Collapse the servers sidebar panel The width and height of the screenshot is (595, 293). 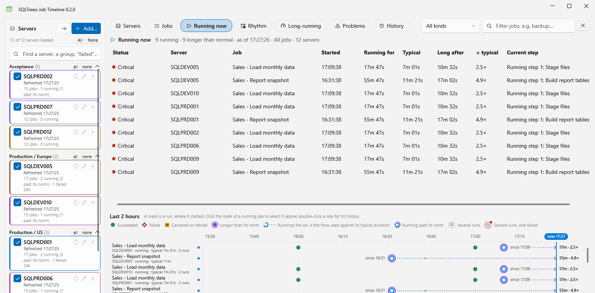(x=64, y=29)
